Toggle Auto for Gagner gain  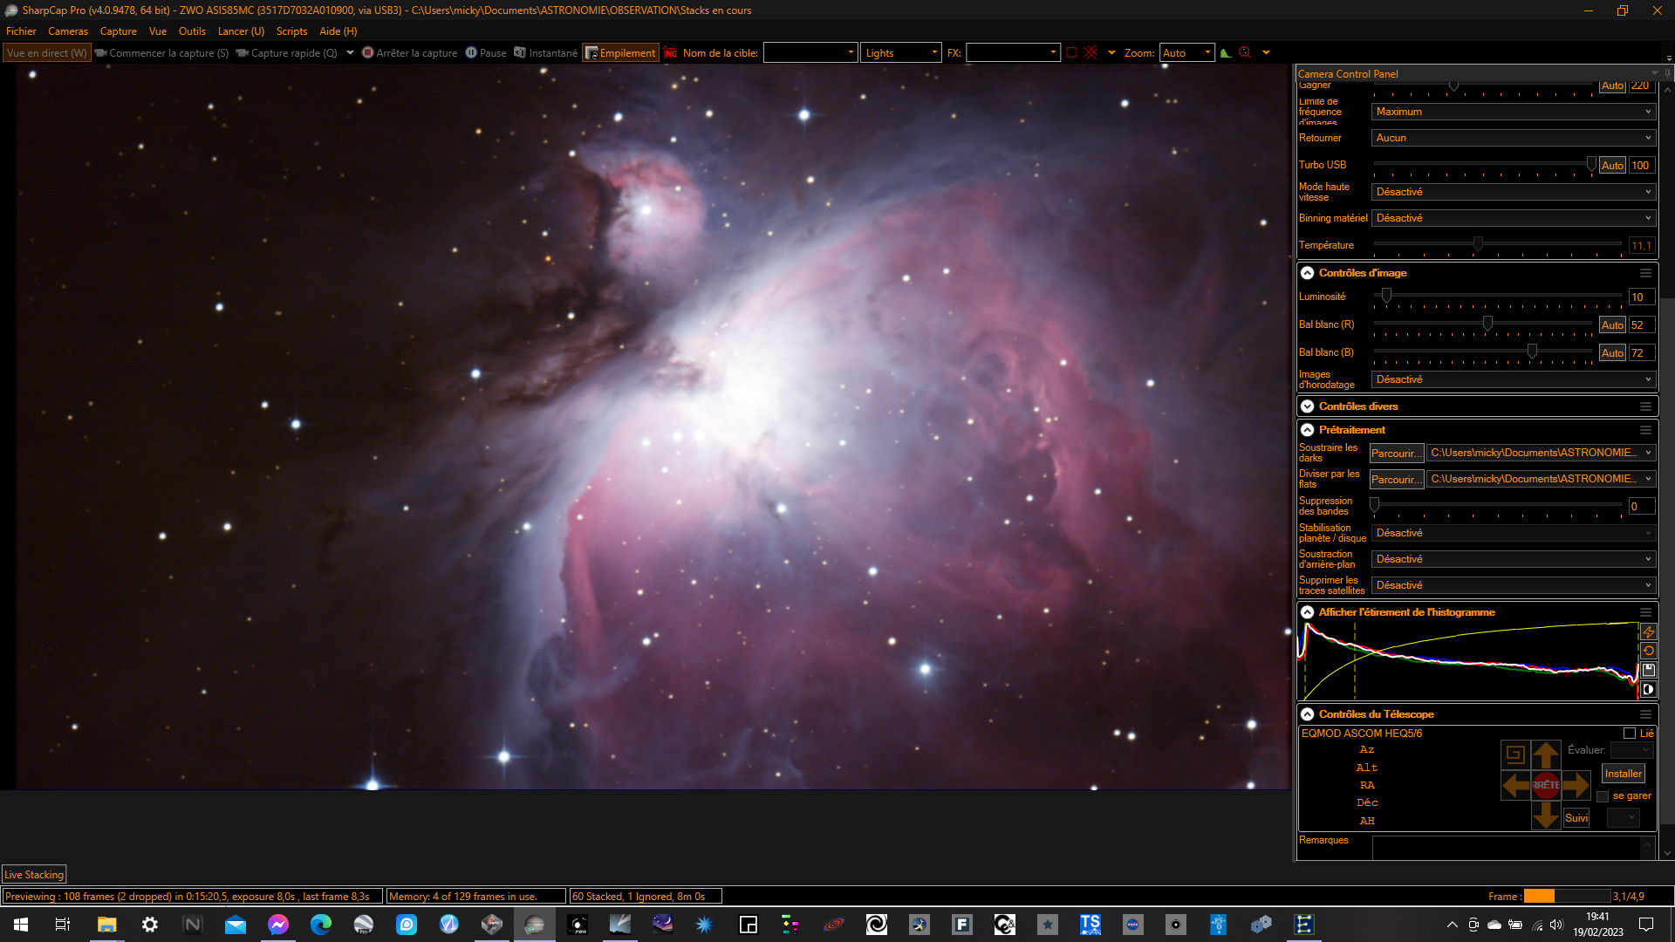pyautogui.click(x=1612, y=85)
